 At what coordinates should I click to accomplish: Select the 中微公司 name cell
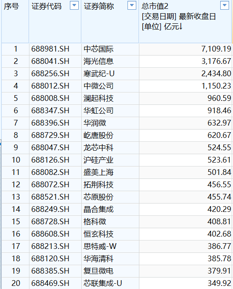click(110, 86)
